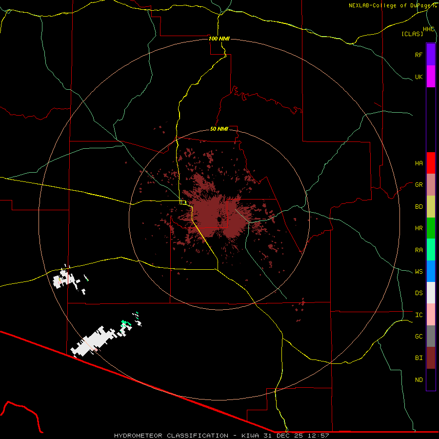Click the UK magenta legend swatch
Viewport: 439px width, 439px height.
tap(431, 77)
